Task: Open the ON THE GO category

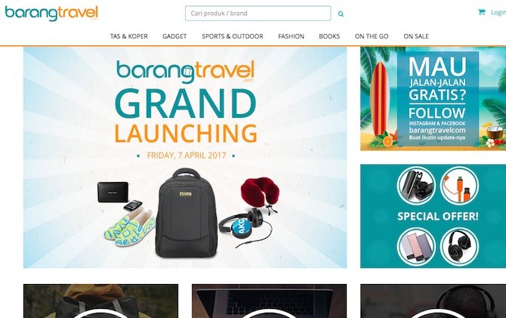Action: pyautogui.click(x=372, y=36)
